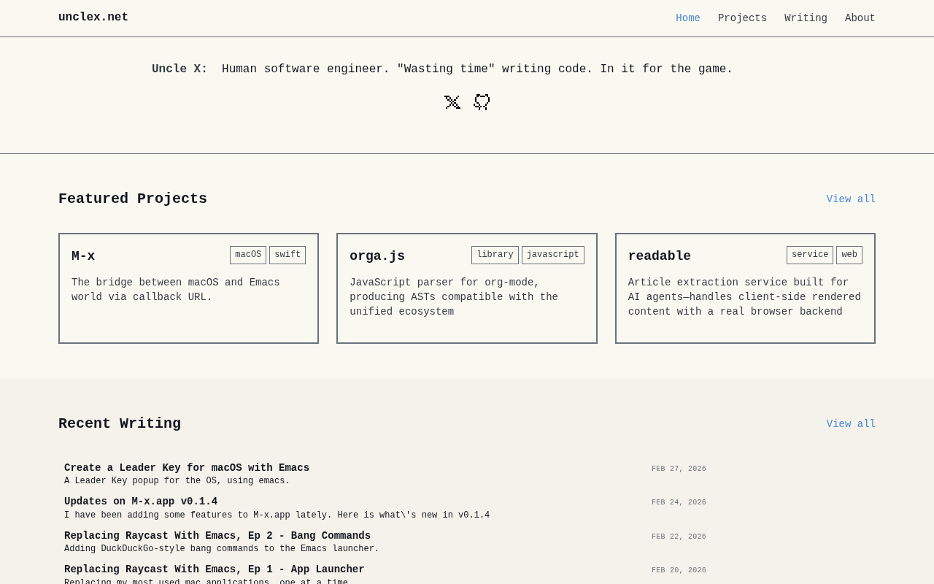Open post Updates on M-x.app v0.1.4

point(141,502)
